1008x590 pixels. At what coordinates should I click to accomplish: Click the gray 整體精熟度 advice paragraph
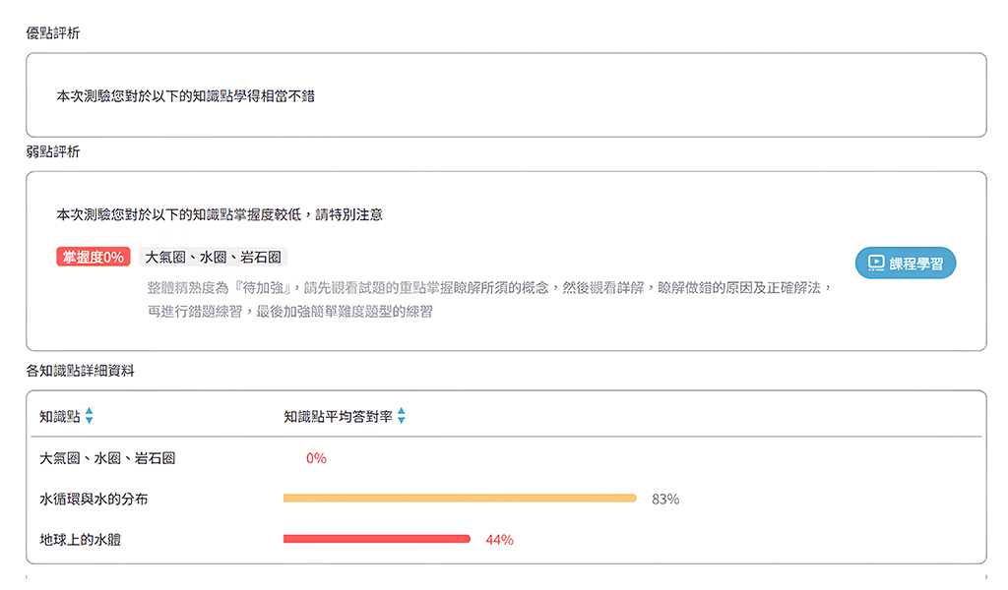(489, 300)
